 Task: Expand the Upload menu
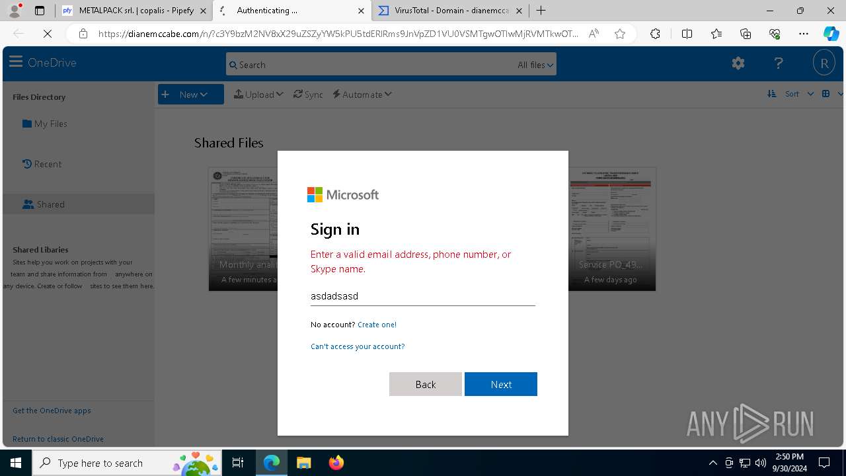coord(258,95)
